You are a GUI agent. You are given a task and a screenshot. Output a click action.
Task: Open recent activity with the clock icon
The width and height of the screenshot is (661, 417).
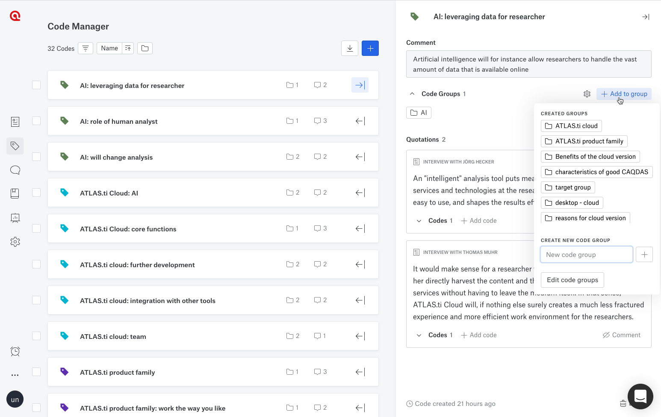(x=15, y=351)
